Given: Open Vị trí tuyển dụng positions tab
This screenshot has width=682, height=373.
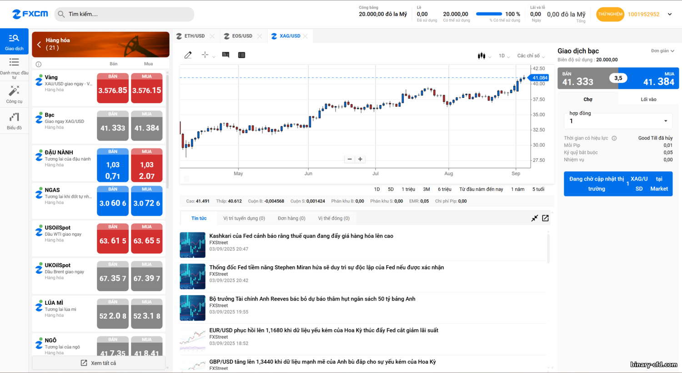Looking at the screenshot, I should click(244, 218).
